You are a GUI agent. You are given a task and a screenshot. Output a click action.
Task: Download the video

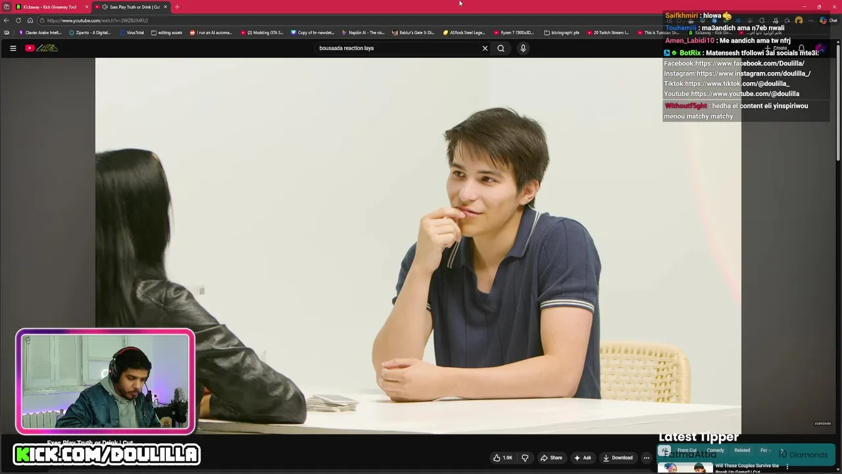[618, 458]
